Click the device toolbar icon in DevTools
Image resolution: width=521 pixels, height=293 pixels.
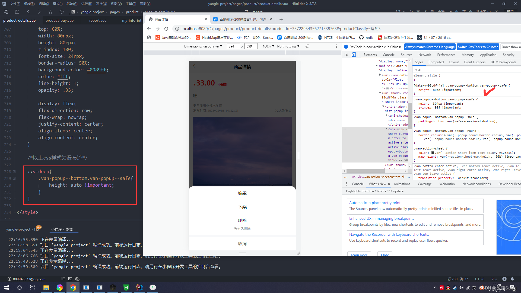[x=354, y=55]
